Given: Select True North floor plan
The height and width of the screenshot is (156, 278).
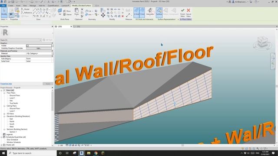Looking at the screenshot, I should [x=13, y=103].
